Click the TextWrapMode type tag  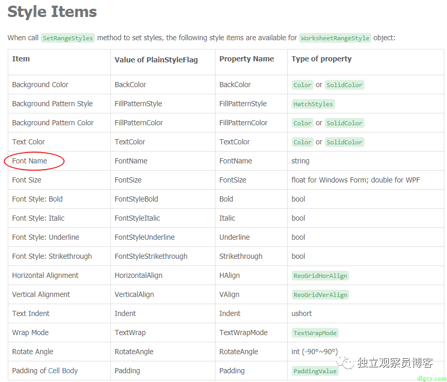click(x=315, y=333)
